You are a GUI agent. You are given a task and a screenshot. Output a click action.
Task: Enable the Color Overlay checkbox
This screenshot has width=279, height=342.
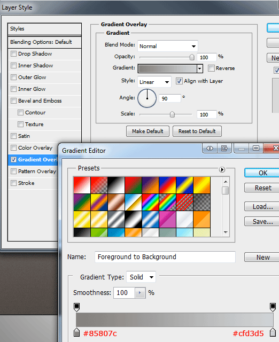[13, 148]
